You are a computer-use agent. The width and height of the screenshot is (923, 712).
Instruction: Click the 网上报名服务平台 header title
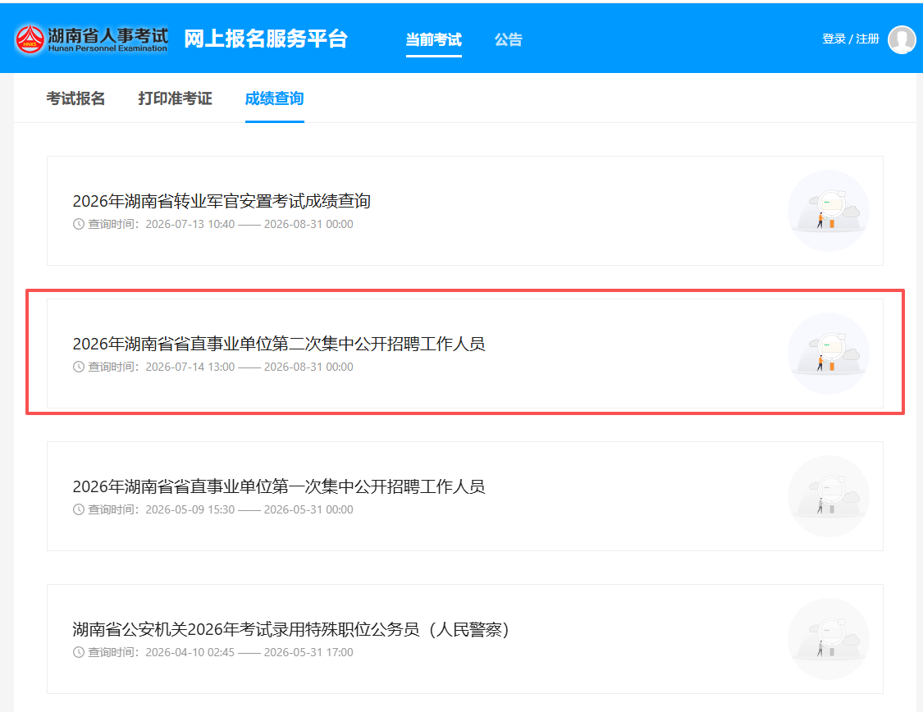coord(266,39)
